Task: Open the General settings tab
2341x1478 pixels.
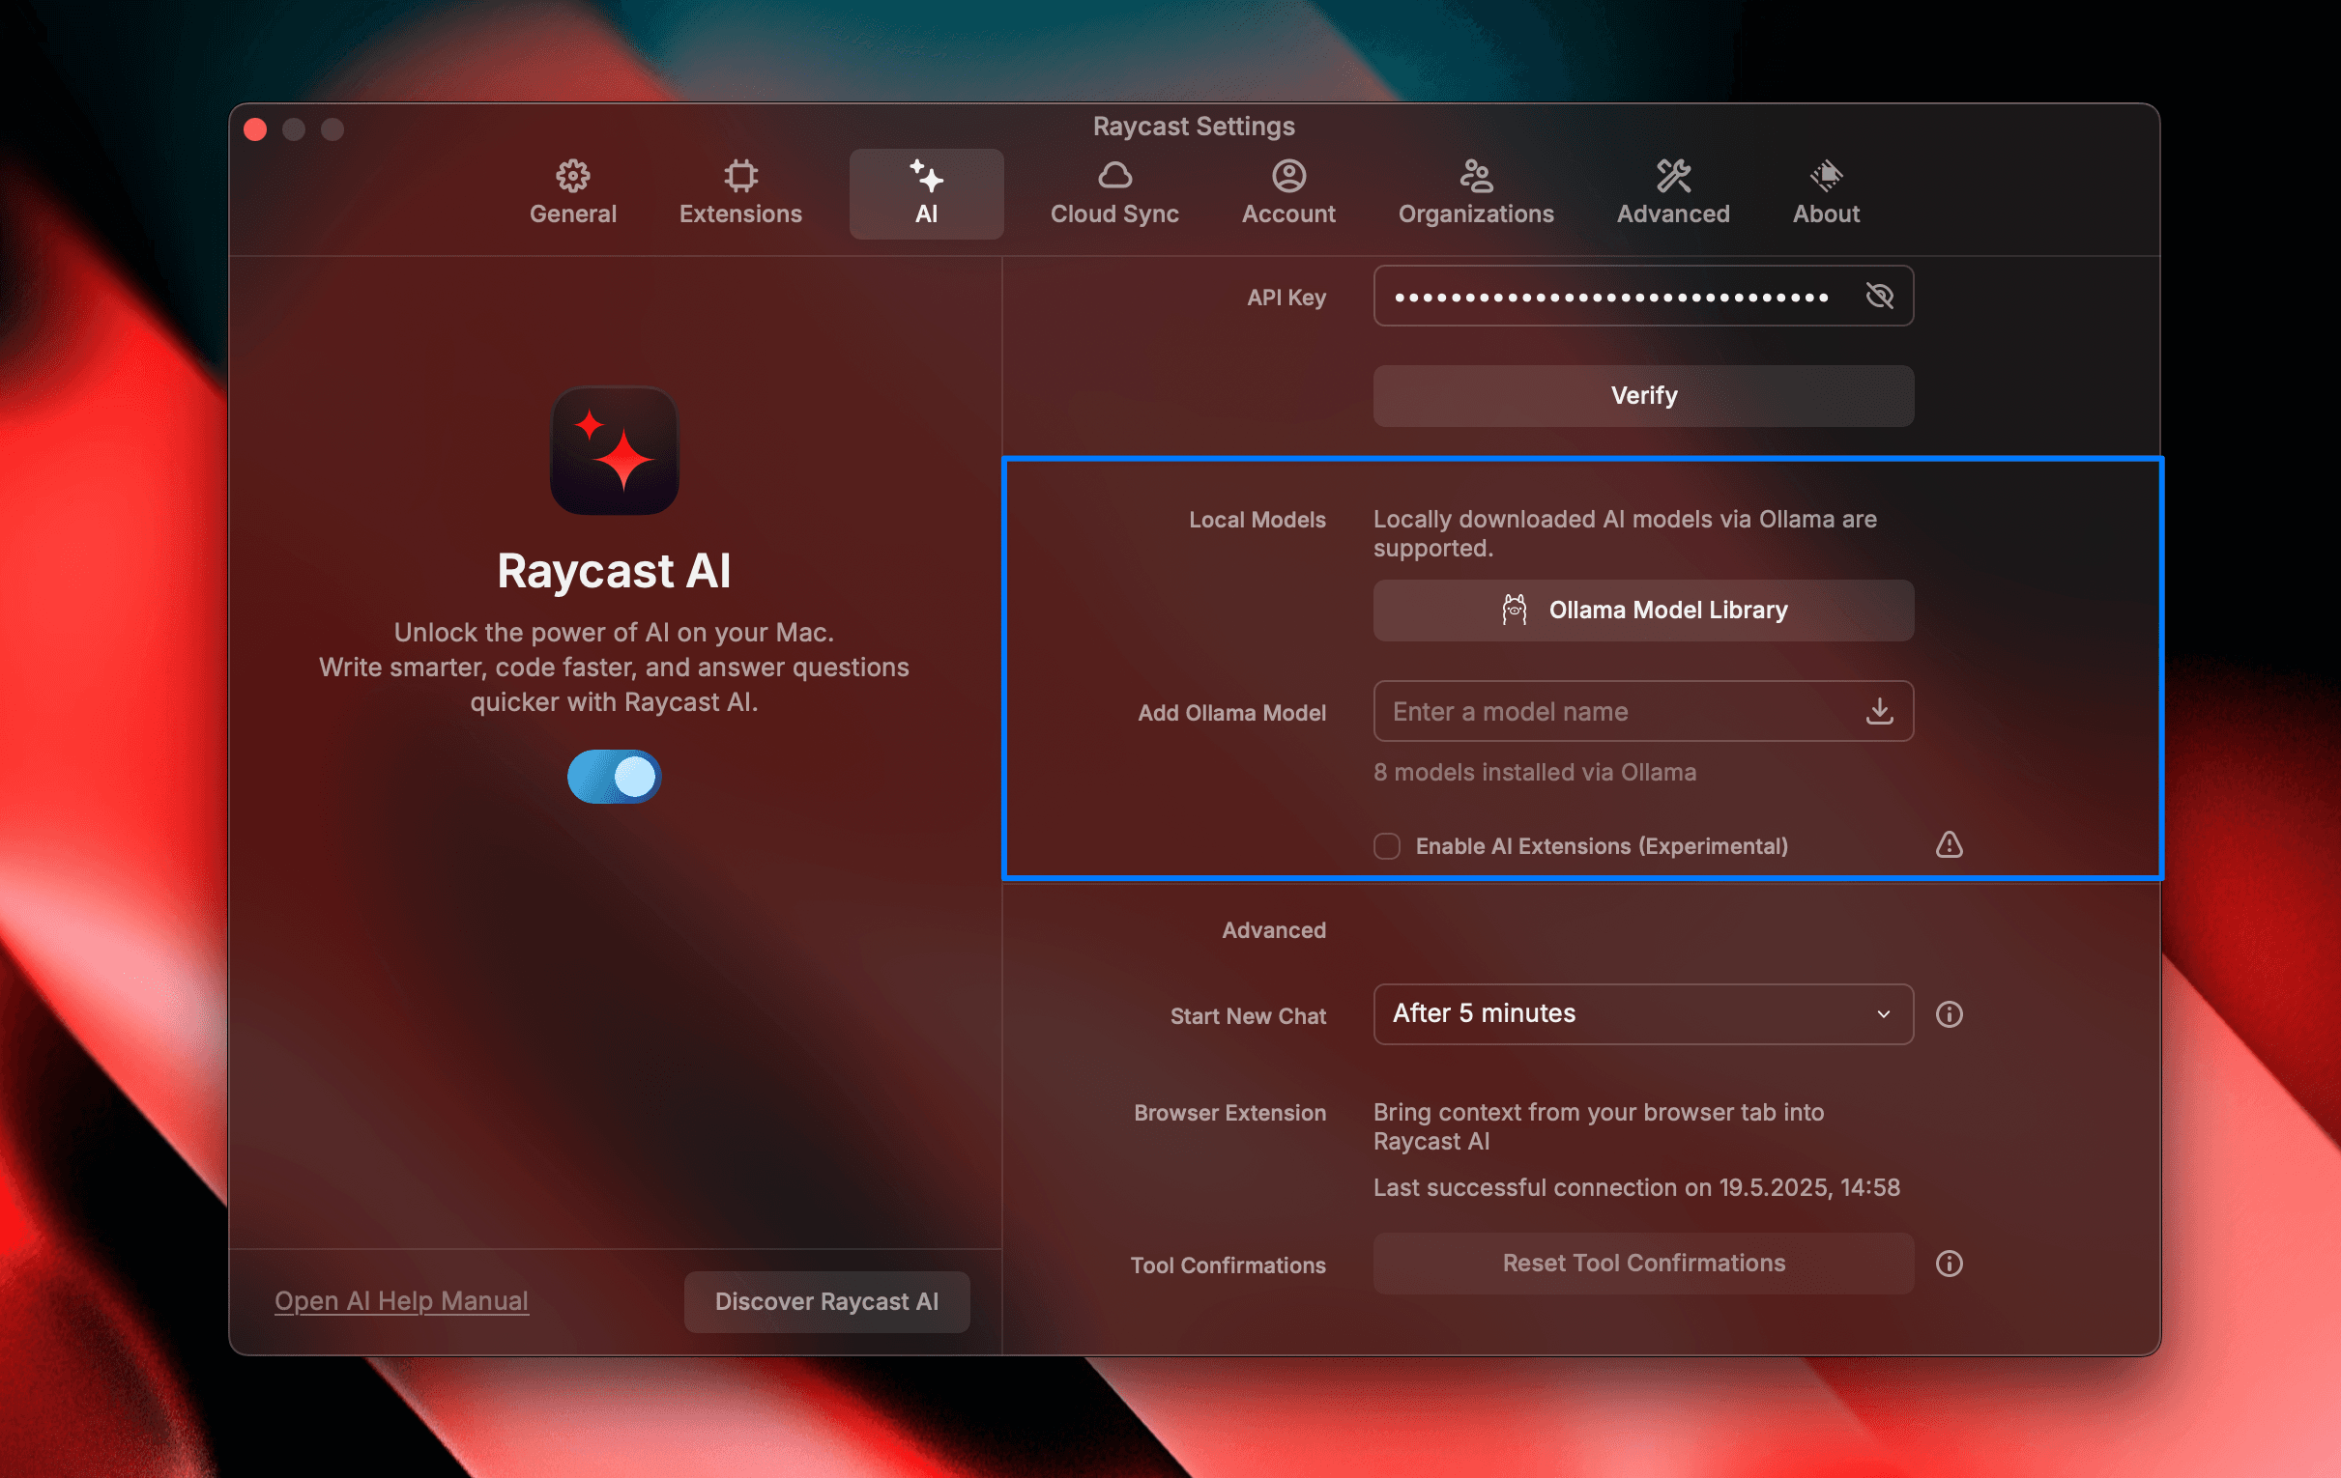Action: pyautogui.click(x=572, y=192)
